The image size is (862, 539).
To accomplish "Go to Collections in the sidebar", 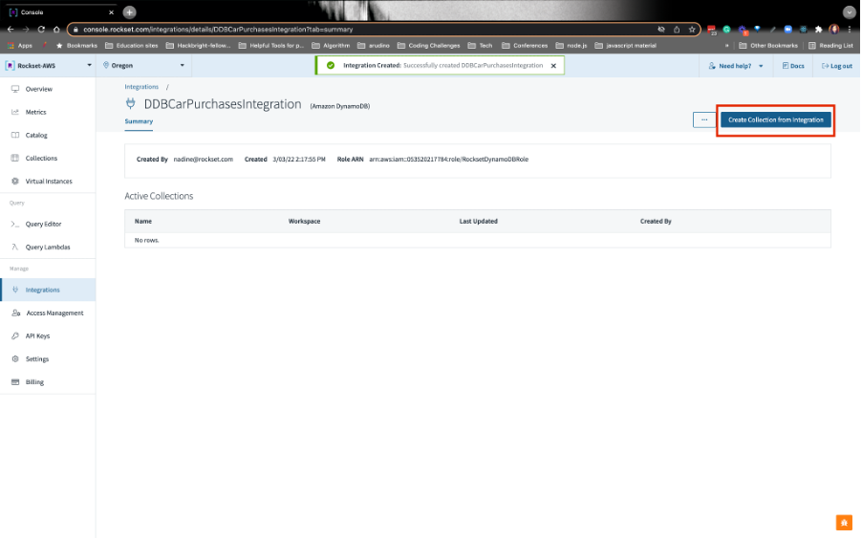I will [x=41, y=159].
